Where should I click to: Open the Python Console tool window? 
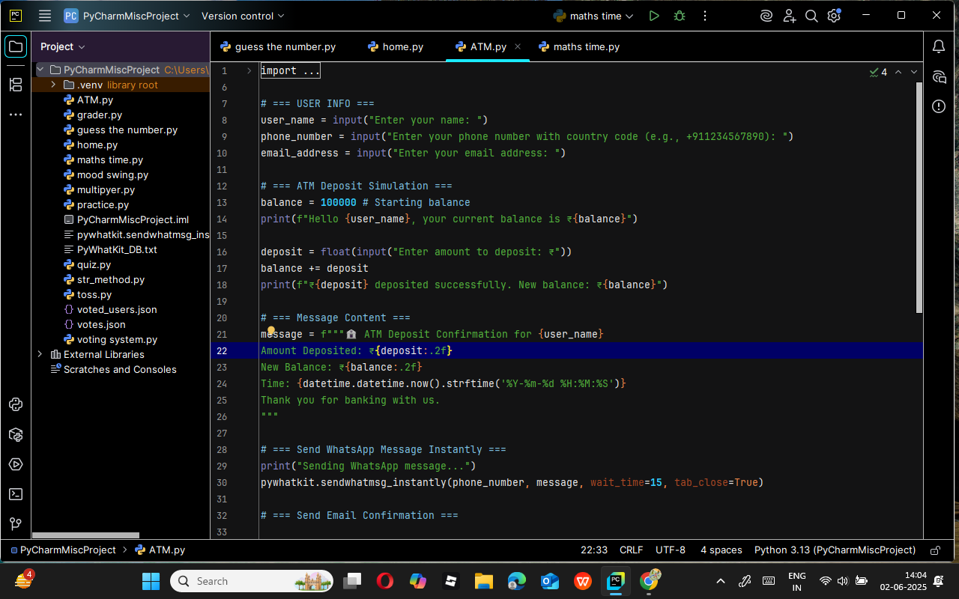(x=16, y=405)
